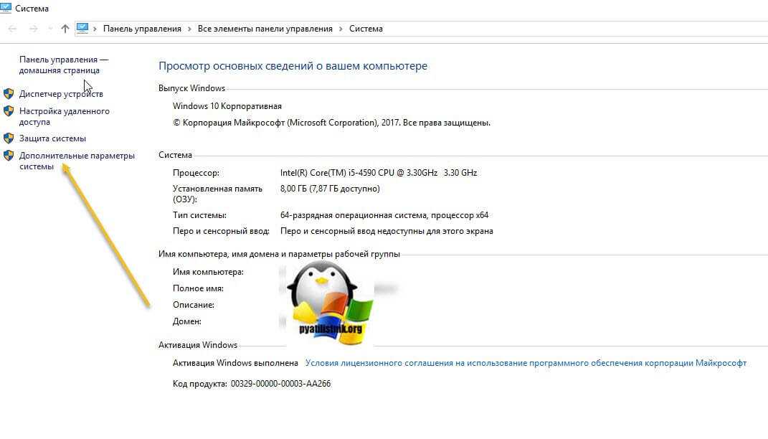Viewport: 768px width, 439px height.
Task: Expand the chevron after Панель управления breadcrumb
Action: click(x=189, y=29)
